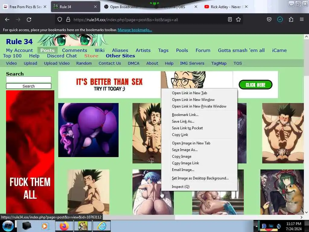
Task: Show hidden system tray icons arrow
Action: point(256,226)
